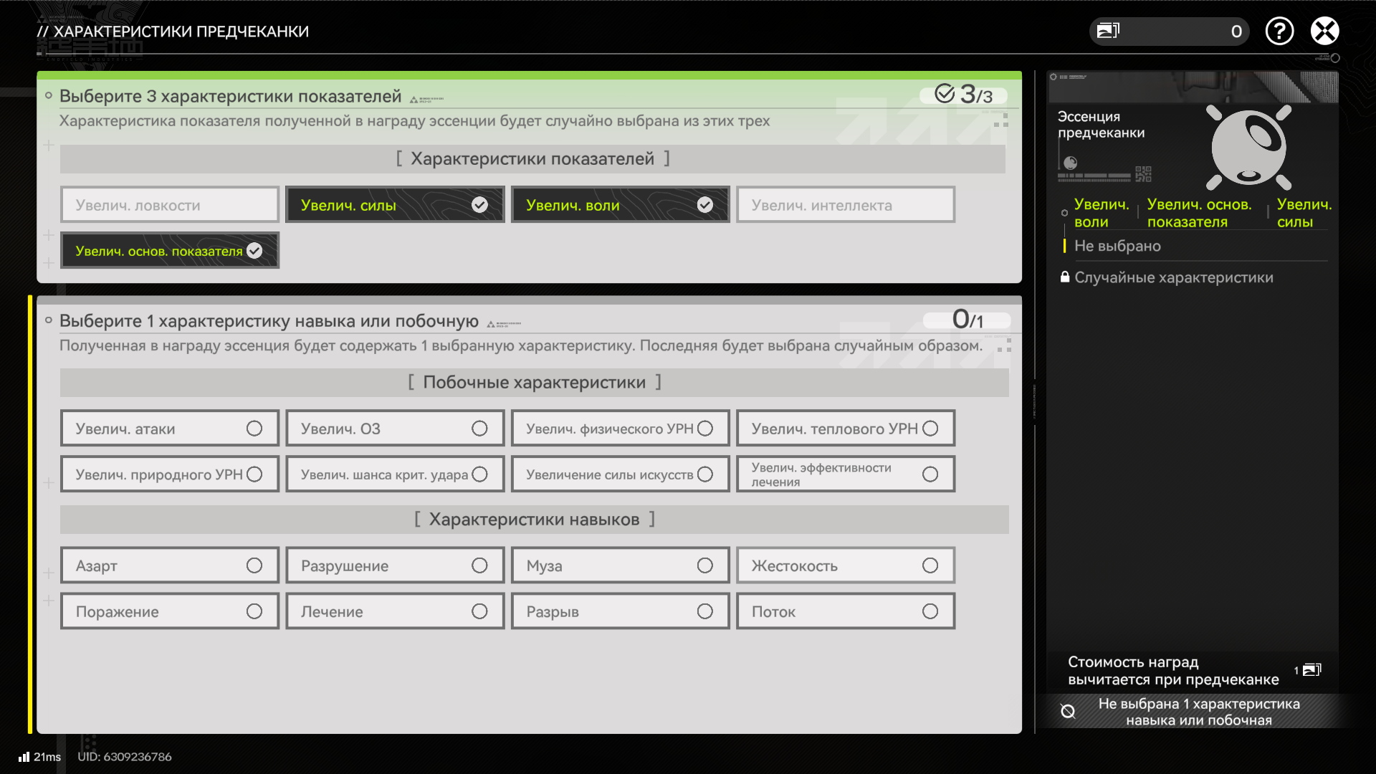
Task: Click the Побочные характеристики section header
Action: pos(534,383)
